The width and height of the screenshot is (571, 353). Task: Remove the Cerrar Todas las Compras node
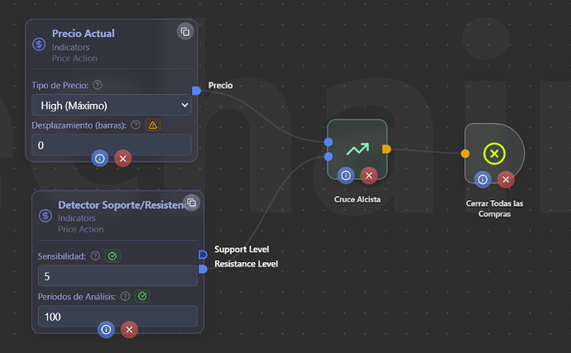(x=506, y=179)
